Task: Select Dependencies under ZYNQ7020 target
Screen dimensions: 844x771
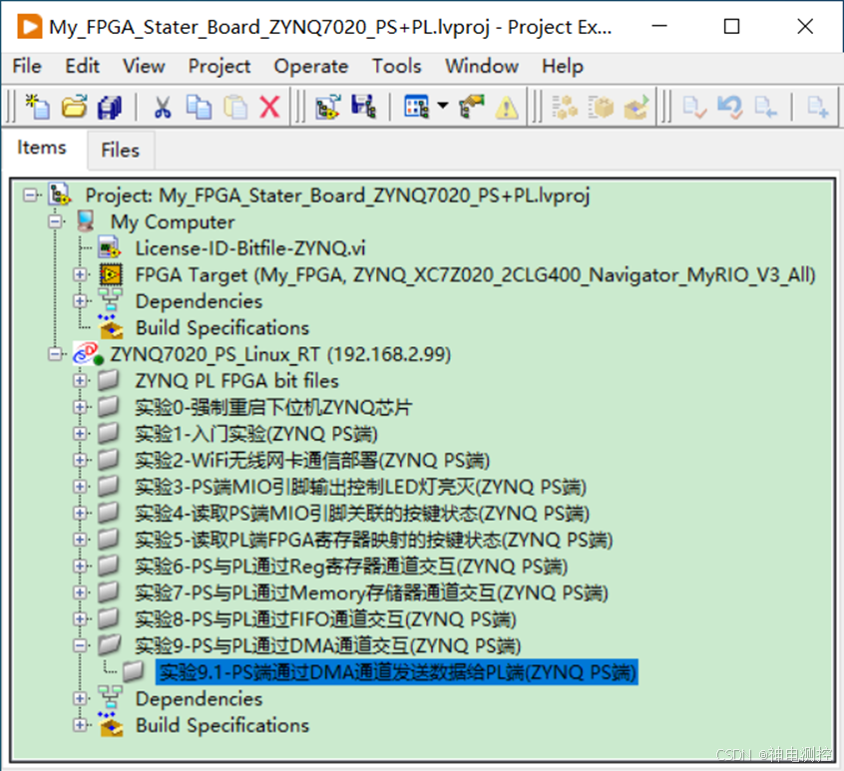Action: (x=199, y=699)
